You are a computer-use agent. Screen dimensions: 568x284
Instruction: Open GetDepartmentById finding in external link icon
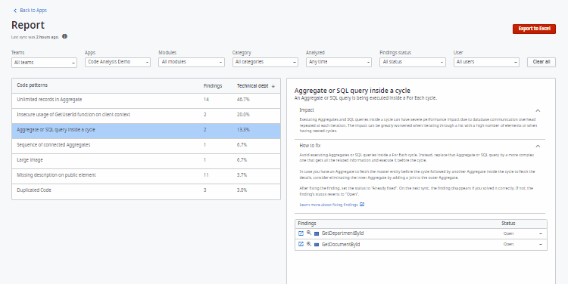[301, 233]
